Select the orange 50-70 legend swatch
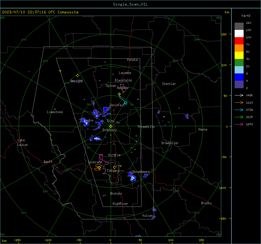Viewport: 261px width, 244px height. 239,48
